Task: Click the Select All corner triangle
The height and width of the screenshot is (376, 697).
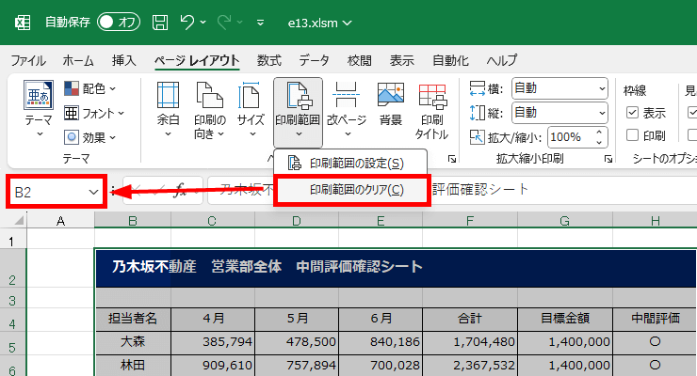Action: [x=19, y=220]
